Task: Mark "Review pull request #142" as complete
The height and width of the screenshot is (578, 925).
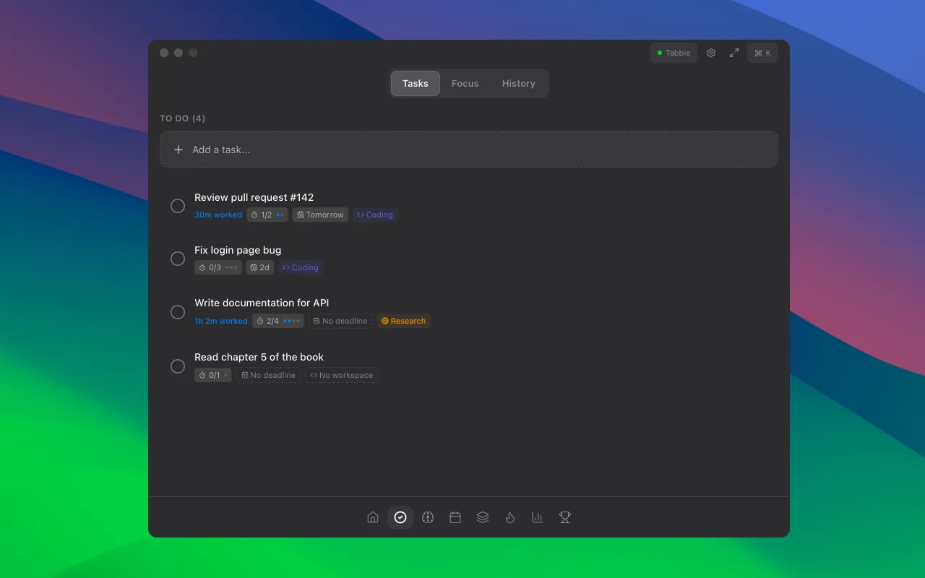Action: (x=178, y=206)
